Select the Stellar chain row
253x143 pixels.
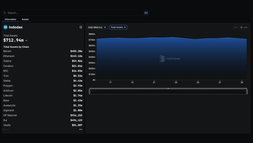[x=43, y=81]
